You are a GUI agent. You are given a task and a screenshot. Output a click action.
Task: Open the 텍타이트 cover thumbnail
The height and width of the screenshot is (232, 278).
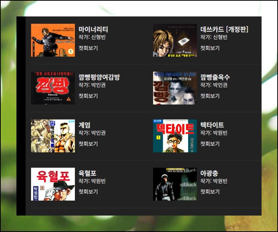point(175,136)
